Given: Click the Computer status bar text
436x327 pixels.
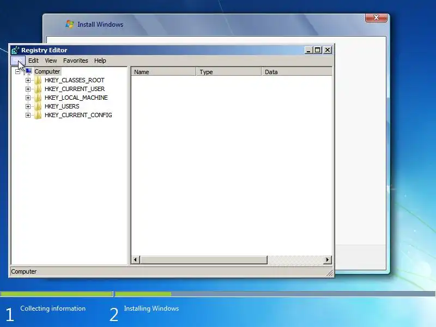Looking at the screenshot, I should 23,271.
